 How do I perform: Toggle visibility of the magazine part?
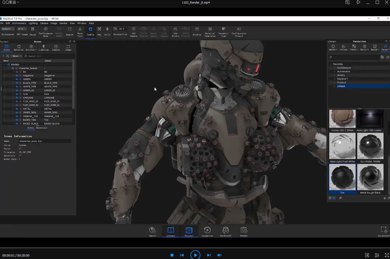[17, 75]
